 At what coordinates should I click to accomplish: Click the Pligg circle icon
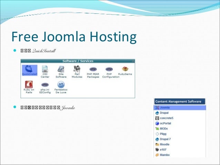pos(157,134)
